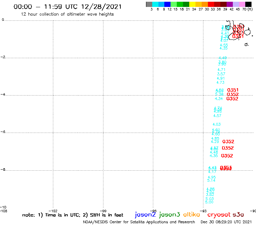256x225 pixels.
Task: Click the wave height value '4.55'
Action: click(224, 45)
